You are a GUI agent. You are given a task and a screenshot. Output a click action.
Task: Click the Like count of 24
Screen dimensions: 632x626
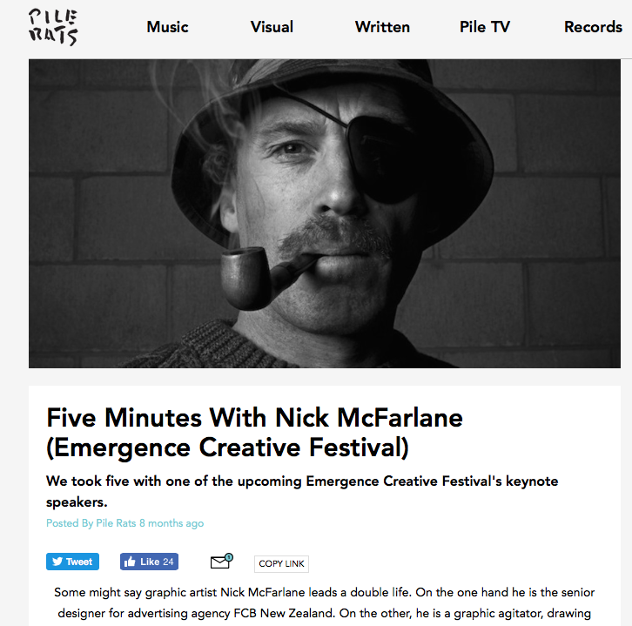(168, 562)
